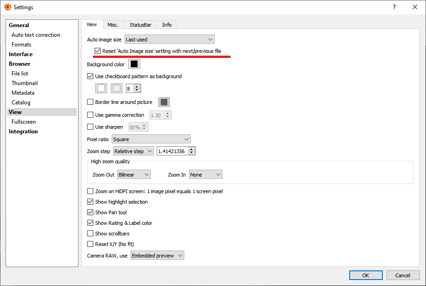The image size is (426, 286).
Task: Open Auto text correction settings
Action: pos(35,35)
